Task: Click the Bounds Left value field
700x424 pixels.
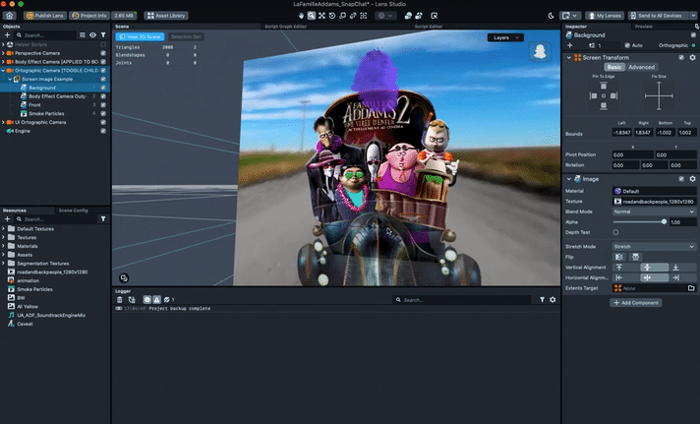Action: 621,133
